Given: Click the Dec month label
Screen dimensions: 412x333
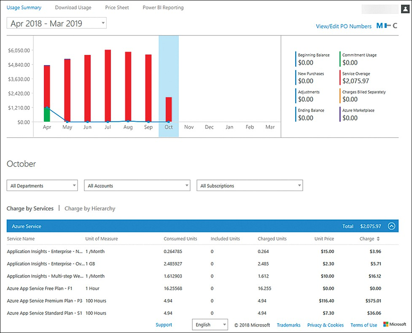Looking at the screenshot, I should point(209,127).
